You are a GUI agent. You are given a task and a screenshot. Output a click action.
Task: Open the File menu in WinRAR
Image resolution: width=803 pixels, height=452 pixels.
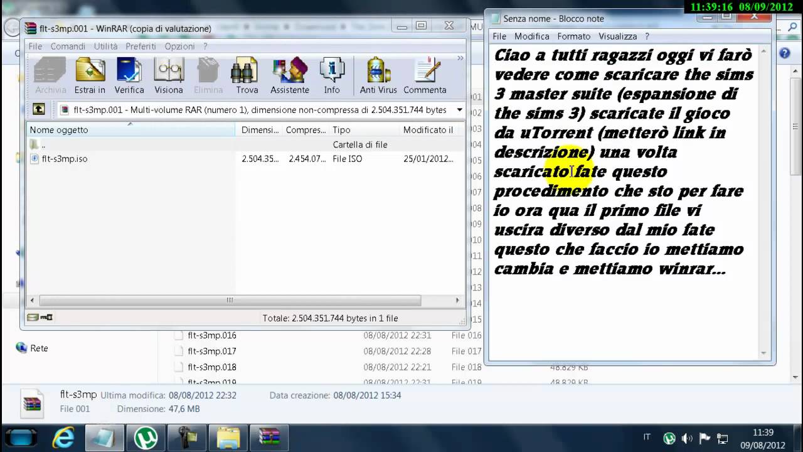[x=35, y=46]
